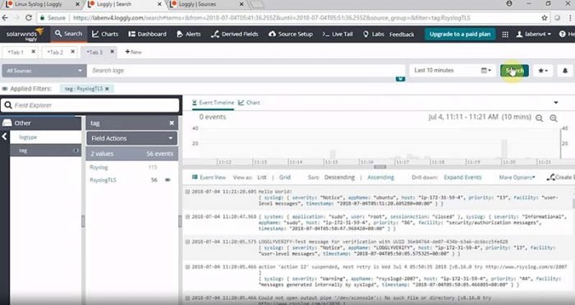The height and width of the screenshot is (305, 575).
Task: Switch to search Tab 1
Action: coord(16,52)
